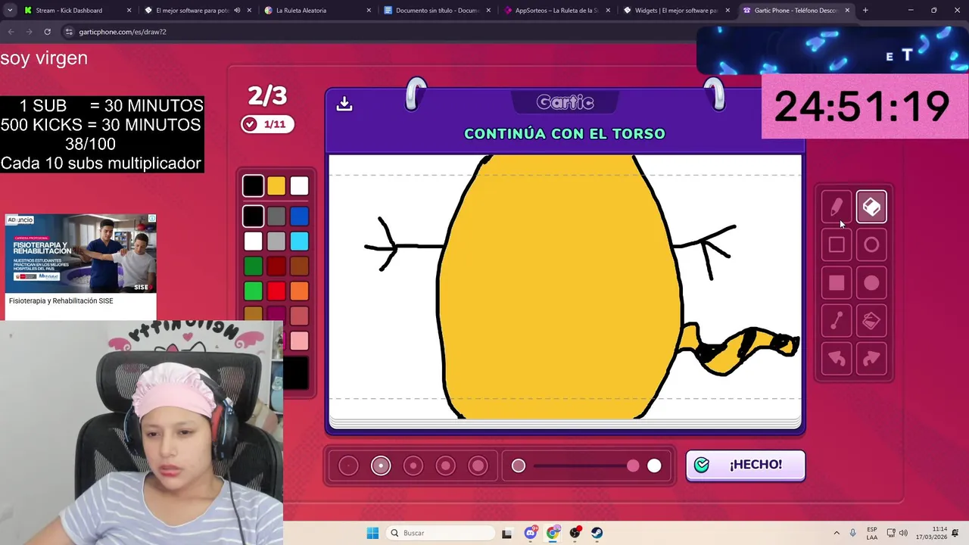
Task: Open Chrome from the taskbar
Action: pos(553,533)
